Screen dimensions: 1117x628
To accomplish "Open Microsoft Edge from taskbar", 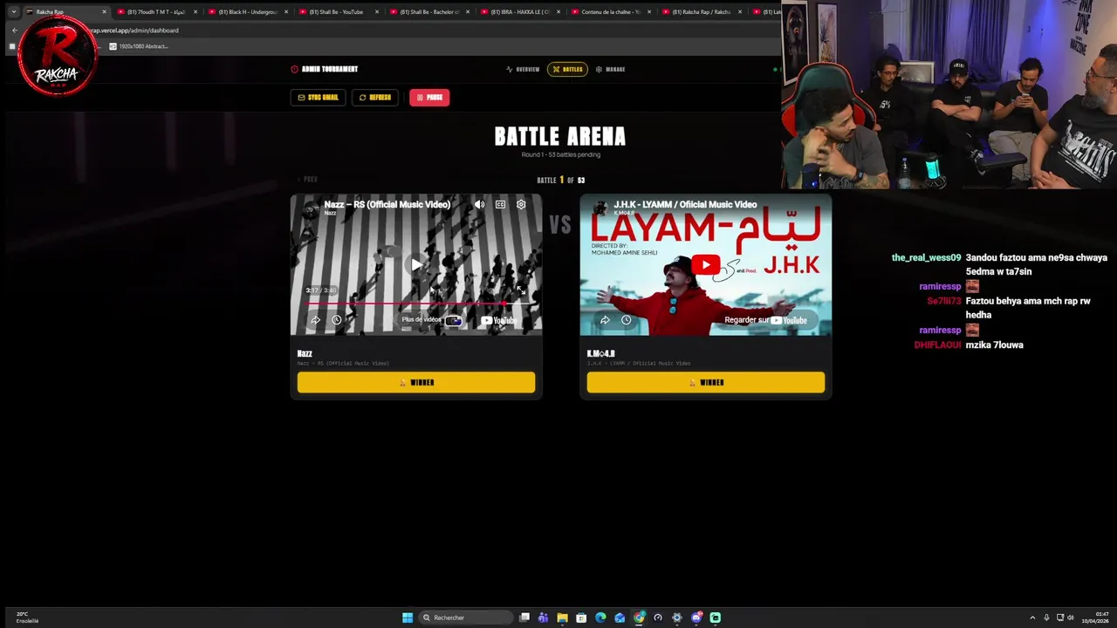I will tap(600, 618).
